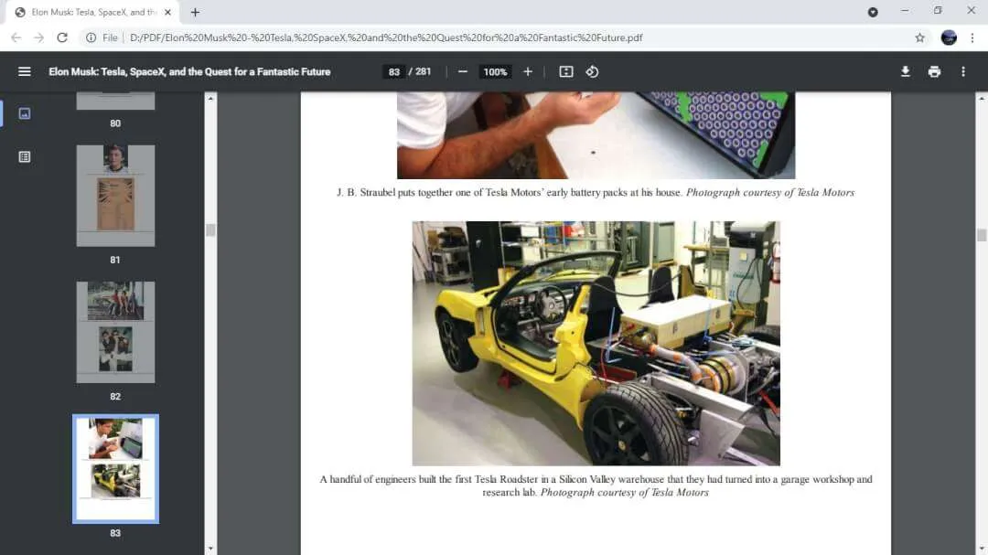This screenshot has height=555, width=988.
Task: Click thumbnail panel scroll up arrow
Action: point(210,98)
